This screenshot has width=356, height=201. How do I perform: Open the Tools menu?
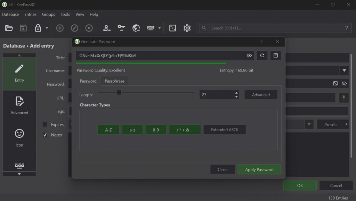click(x=65, y=14)
